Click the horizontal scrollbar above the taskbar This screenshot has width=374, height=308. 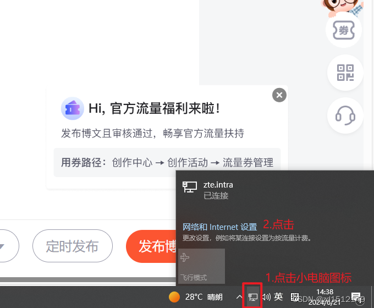point(88,279)
